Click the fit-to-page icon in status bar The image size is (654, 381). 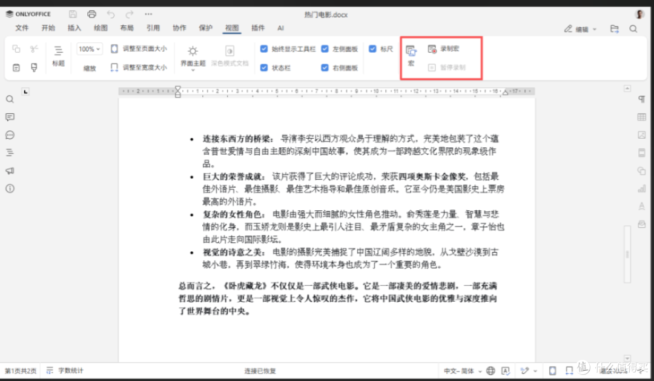tap(553, 371)
